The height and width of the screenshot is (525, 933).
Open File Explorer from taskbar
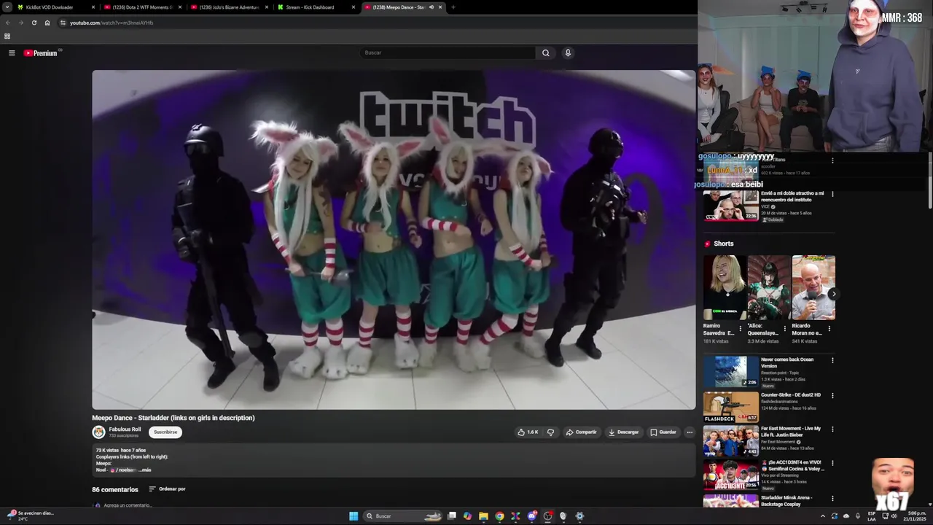point(483,516)
